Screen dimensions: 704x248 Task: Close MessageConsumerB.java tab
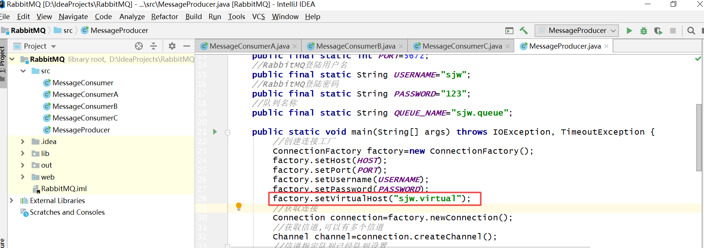point(401,46)
